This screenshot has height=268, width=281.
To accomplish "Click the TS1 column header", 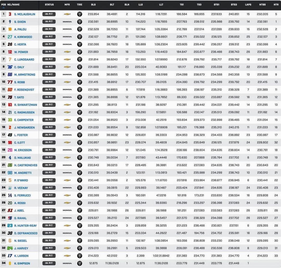I will (x=182, y=5).
